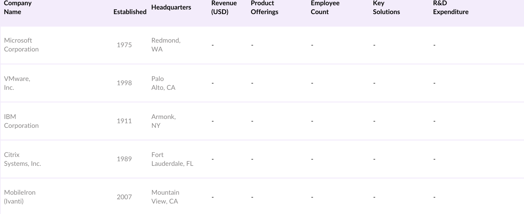Click the VMware, Inc. company cell
The image size is (524, 214).
[17, 83]
